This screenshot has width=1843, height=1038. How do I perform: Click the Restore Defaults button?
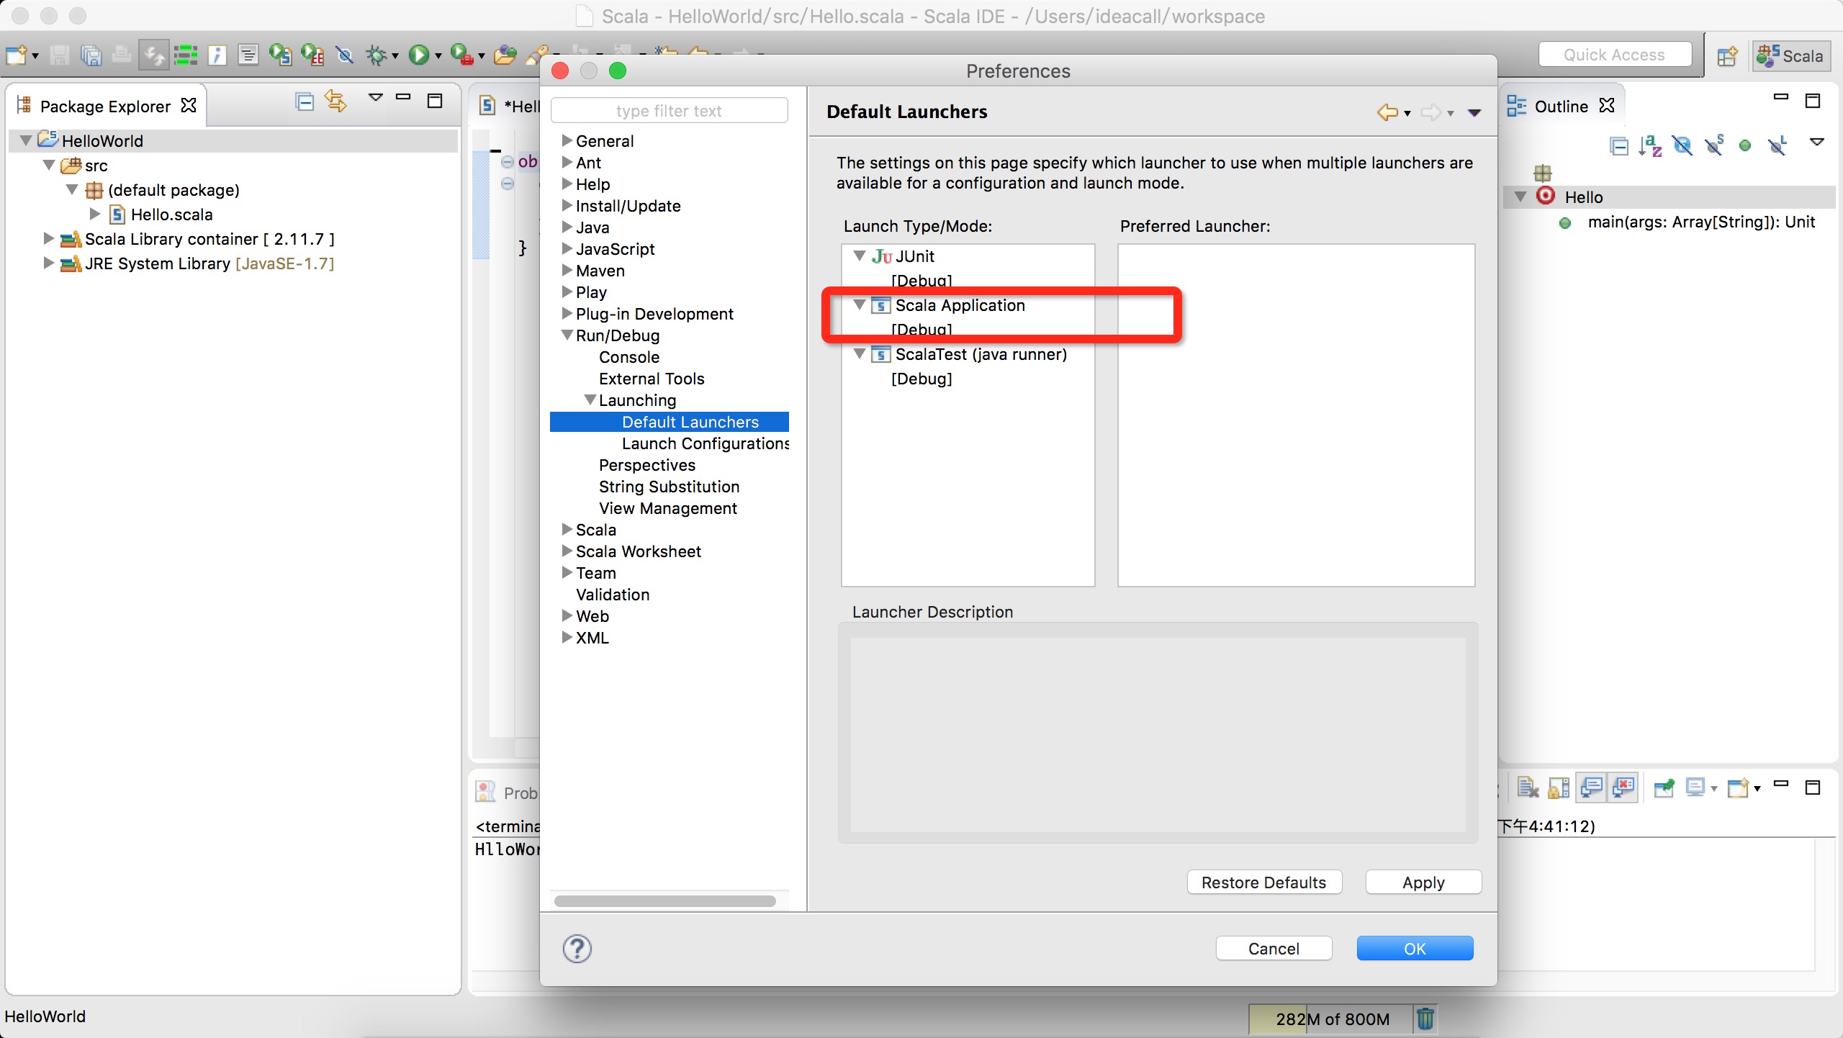tap(1264, 883)
